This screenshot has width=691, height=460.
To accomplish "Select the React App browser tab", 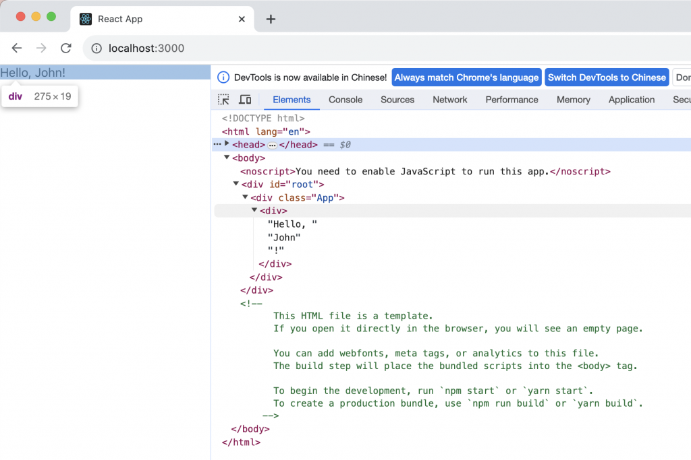I will pos(162,19).
